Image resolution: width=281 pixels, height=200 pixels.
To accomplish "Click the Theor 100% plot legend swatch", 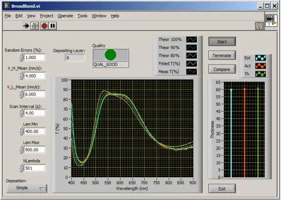I will click(x=191, y=39).
